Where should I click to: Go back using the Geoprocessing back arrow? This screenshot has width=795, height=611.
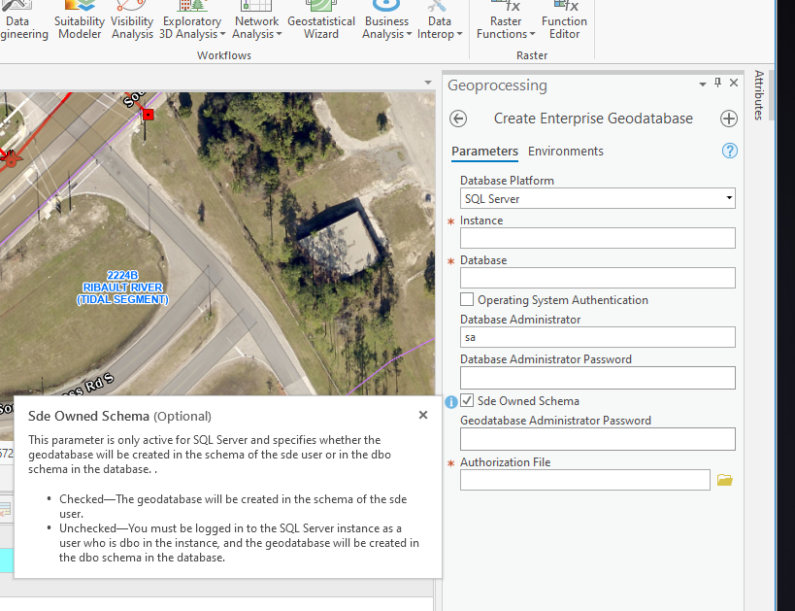pyautogui.click(x=456, y=119)
